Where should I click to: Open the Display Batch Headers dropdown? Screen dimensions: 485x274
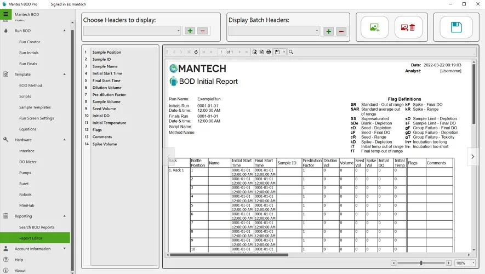274,31
